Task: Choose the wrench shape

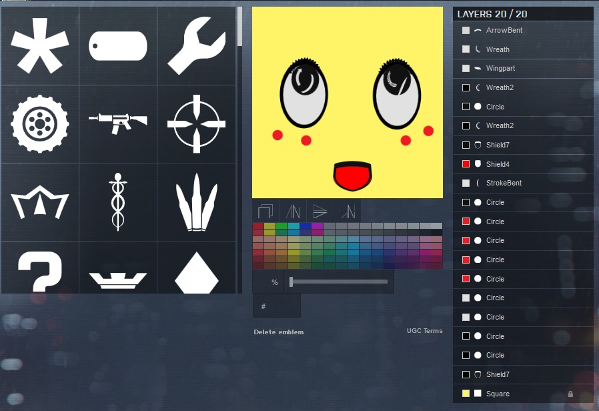Action: click(x=196, y=46)
